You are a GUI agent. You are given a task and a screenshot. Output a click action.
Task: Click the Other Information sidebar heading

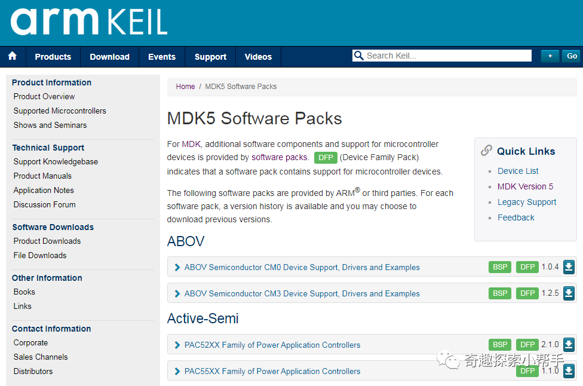click(47, 278)
